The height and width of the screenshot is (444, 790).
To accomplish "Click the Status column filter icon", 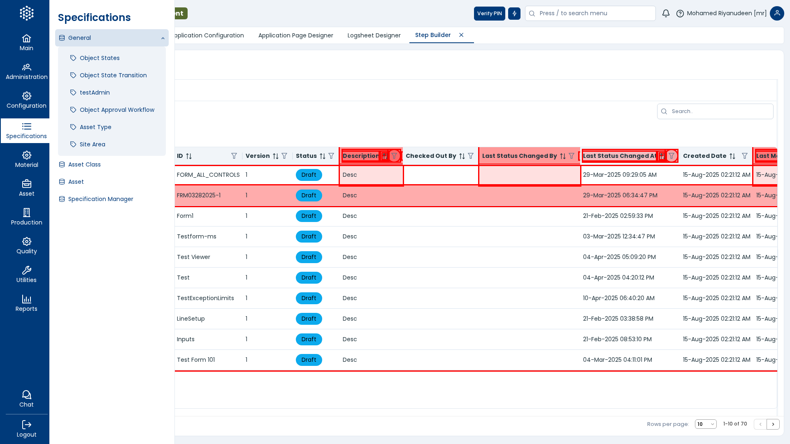I will pos(331,156).
